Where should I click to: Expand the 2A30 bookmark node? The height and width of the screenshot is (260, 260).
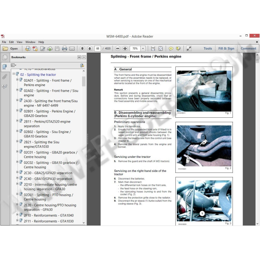[x=17, y=100]
